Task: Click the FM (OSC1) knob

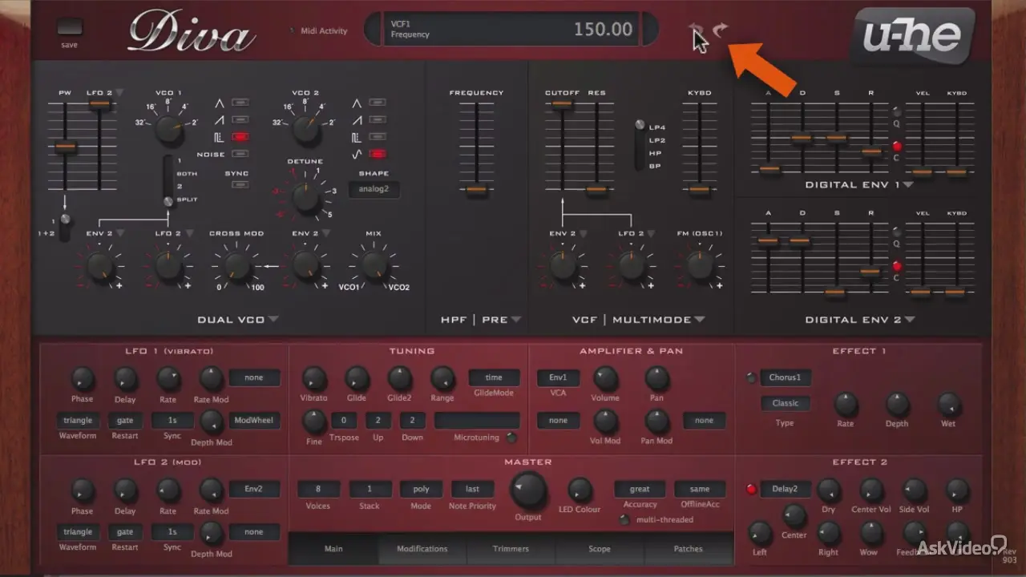Action: [701, 266]
